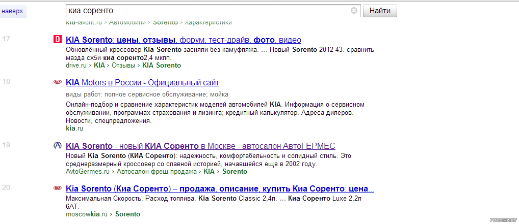519x224 pixels.
Task: Open the drive.ru domain link
Action: (76, 66)
